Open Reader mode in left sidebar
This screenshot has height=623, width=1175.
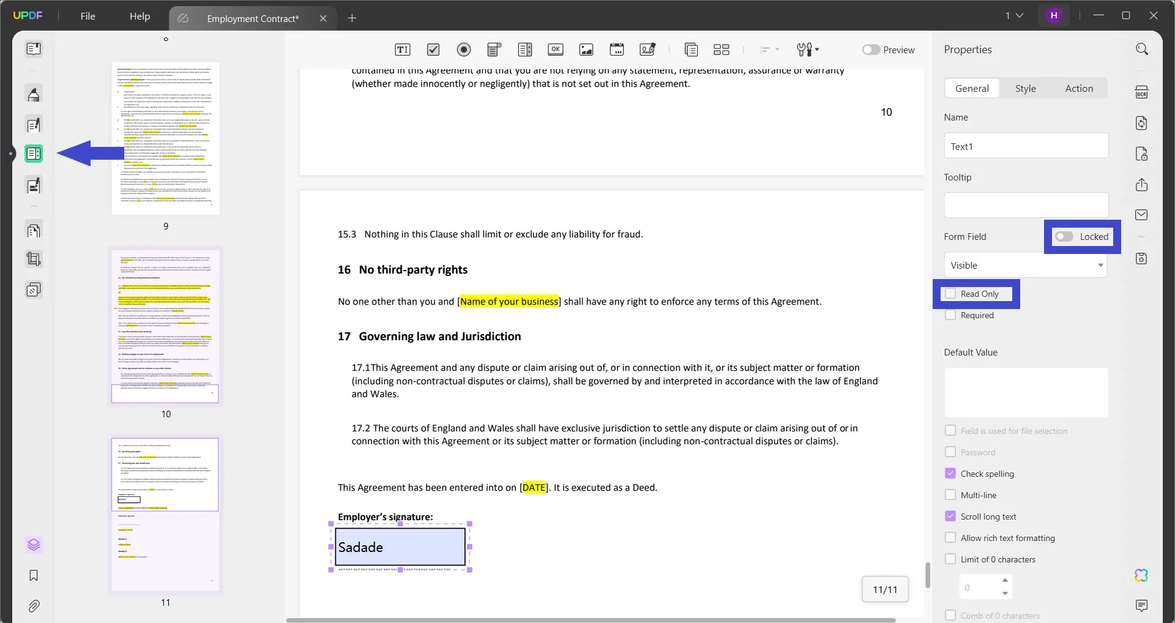coord(34,48)
